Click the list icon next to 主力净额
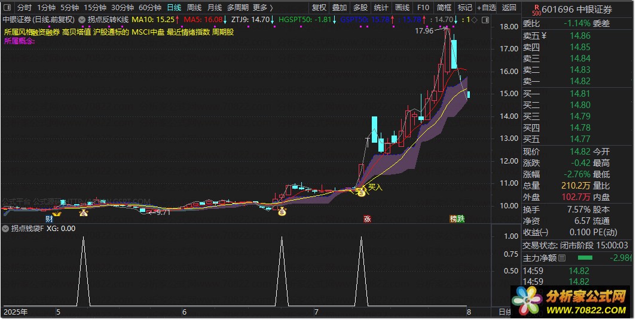636x320 pixels. (x=562, y=258)
